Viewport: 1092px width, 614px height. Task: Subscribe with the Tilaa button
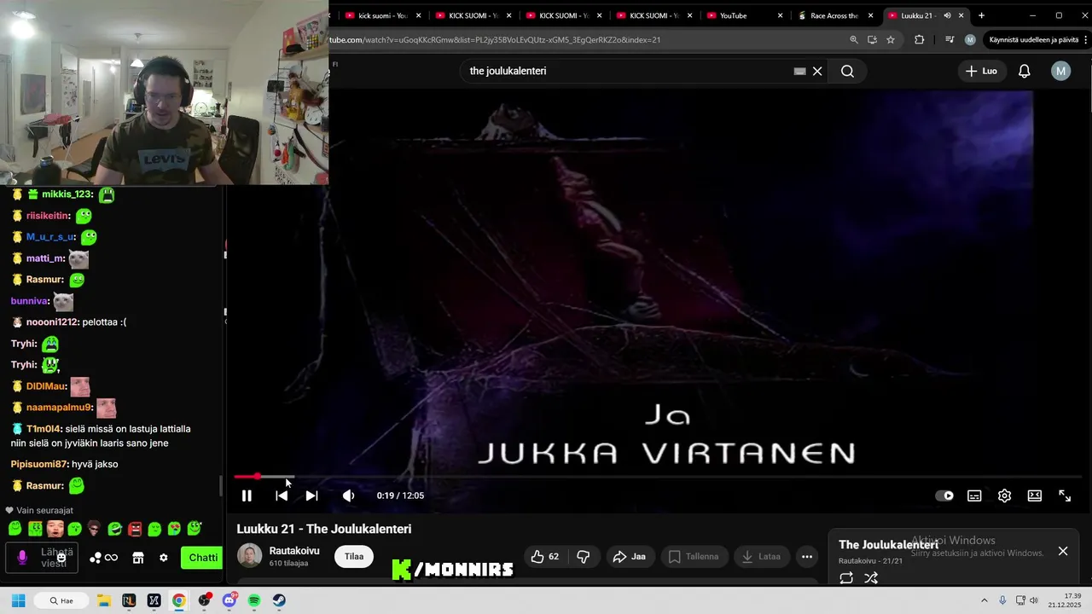[354, 557]
